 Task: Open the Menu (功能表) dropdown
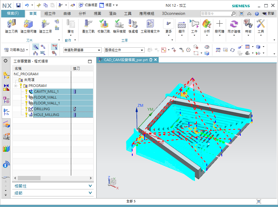coord(16,50)
